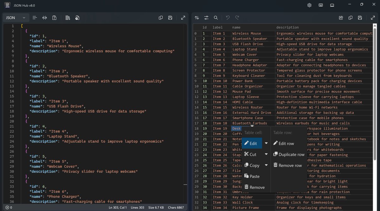Click the 'Picture Frame' name cell

253,208
